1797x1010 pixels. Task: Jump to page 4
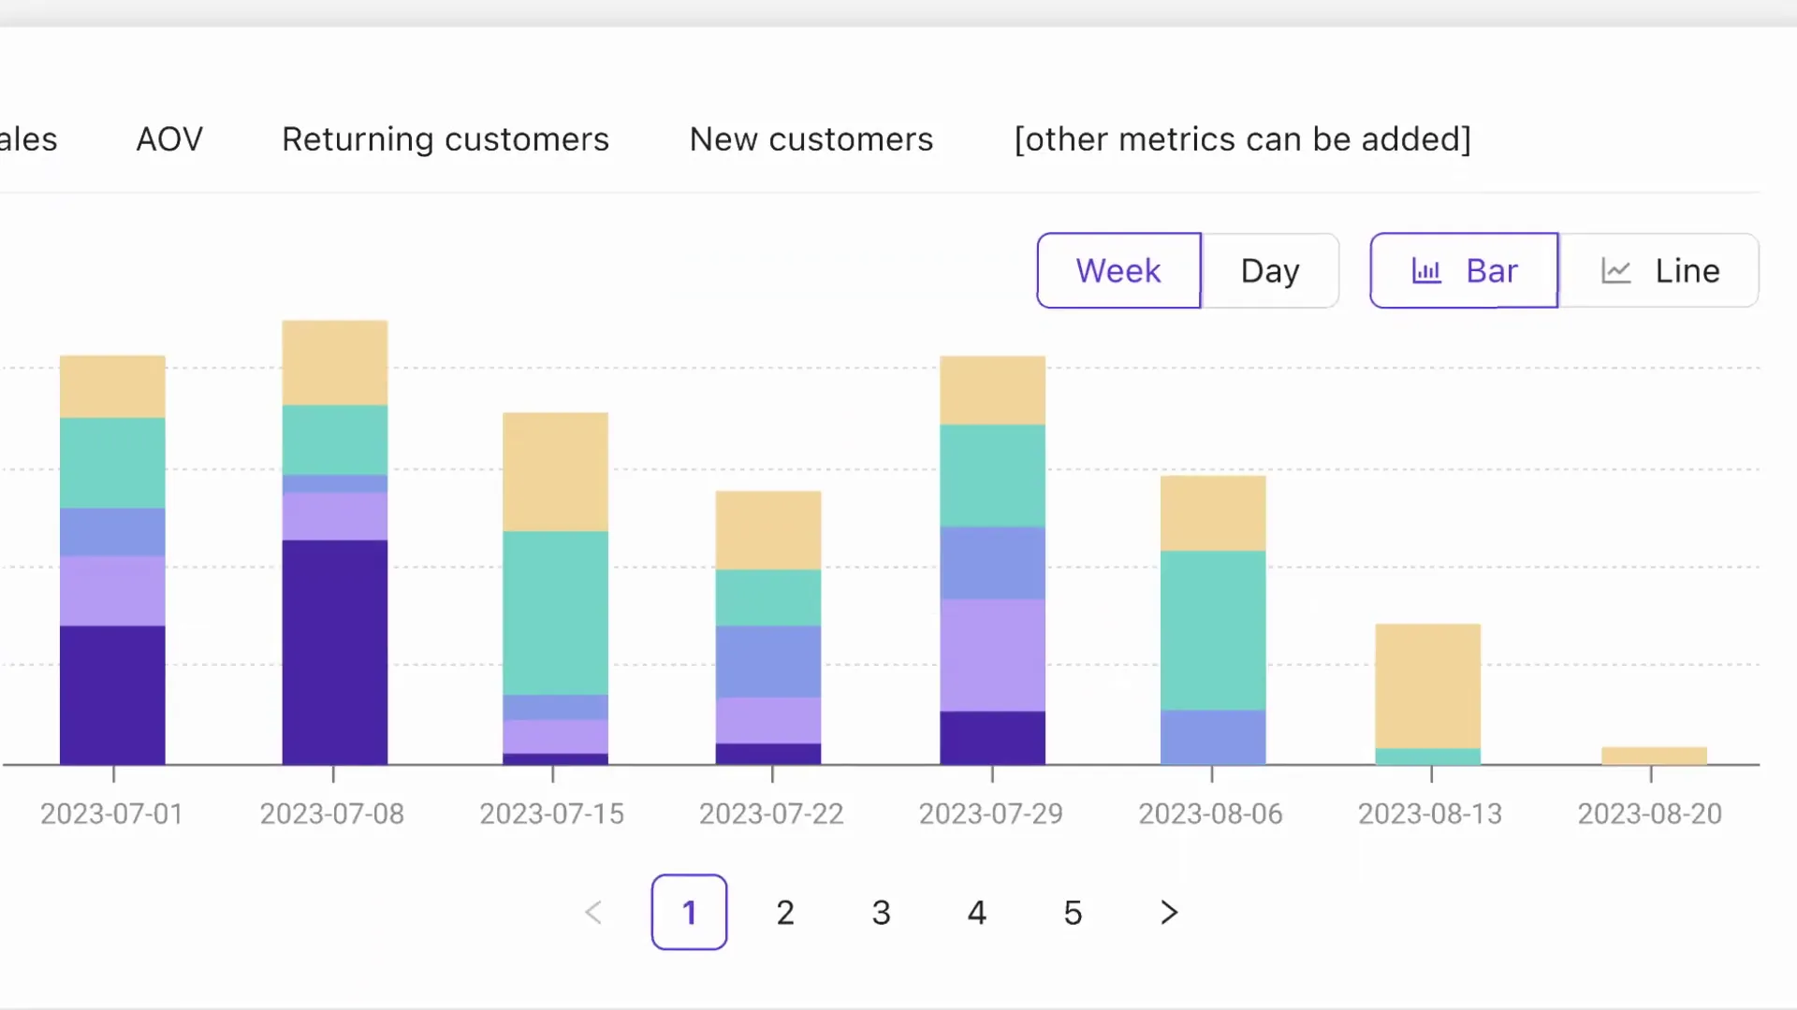click(x=977, y=913)
